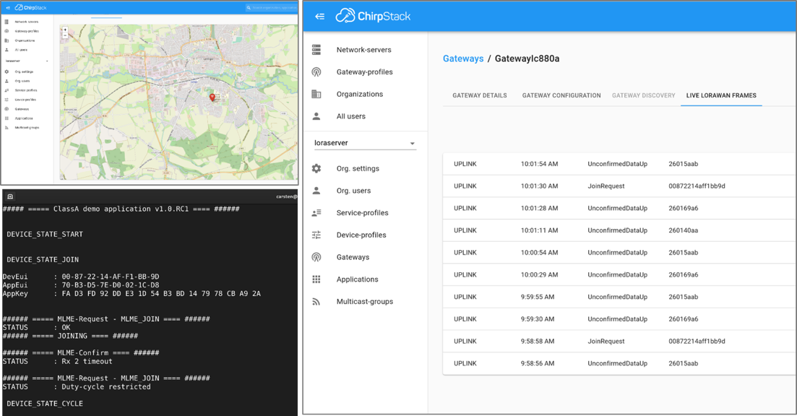Click the search magnifier icon in the small window
Viewport: 797px width, 416px height.
249,8
